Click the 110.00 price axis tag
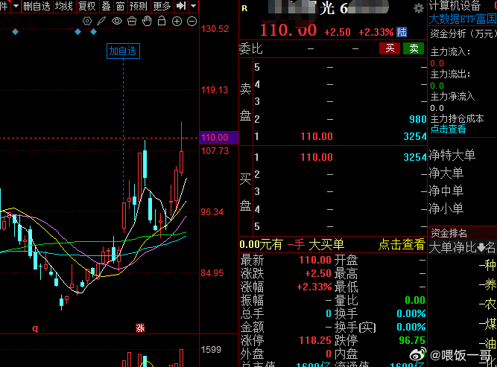The image size is (497, 367). point(219,138)
